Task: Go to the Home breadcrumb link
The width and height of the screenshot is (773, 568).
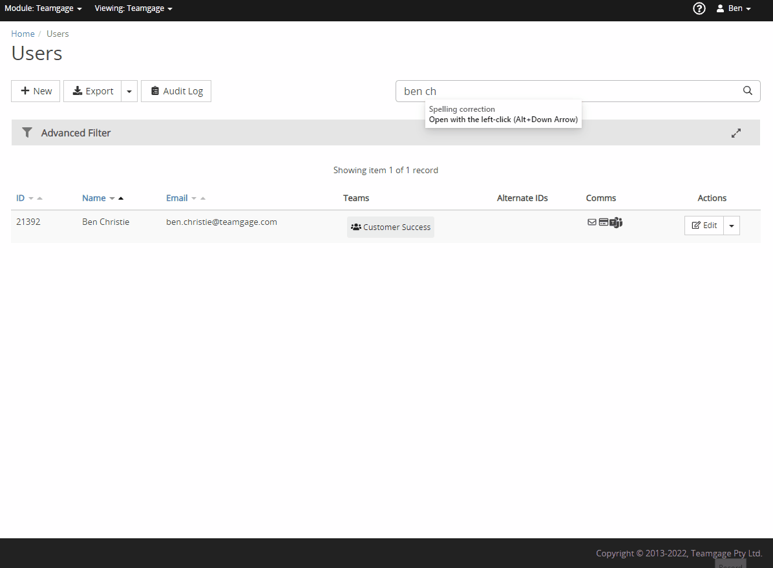Action: pyautogui.click(x=23, y=34)
